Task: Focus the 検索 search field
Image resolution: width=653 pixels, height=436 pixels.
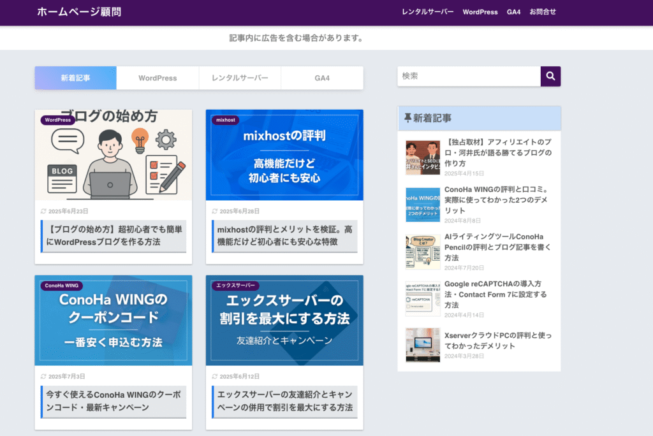Action: 469,76
